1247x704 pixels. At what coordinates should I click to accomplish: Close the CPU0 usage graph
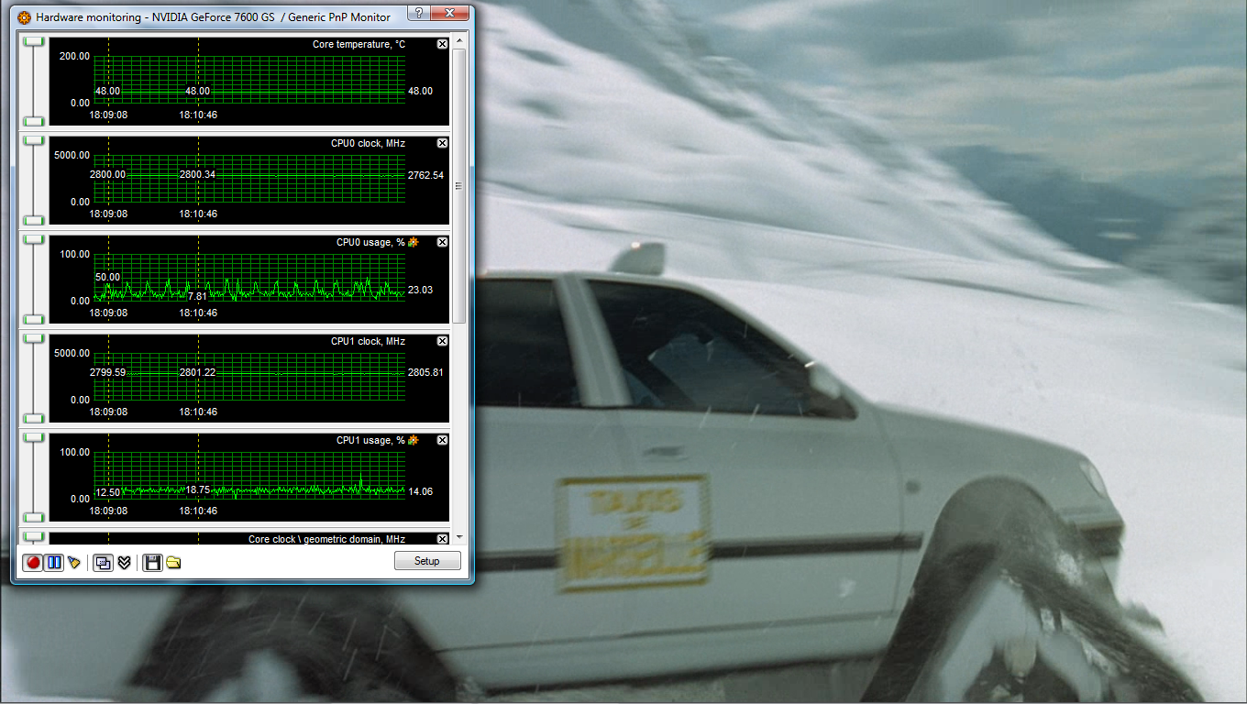click(x=443, y=242)
